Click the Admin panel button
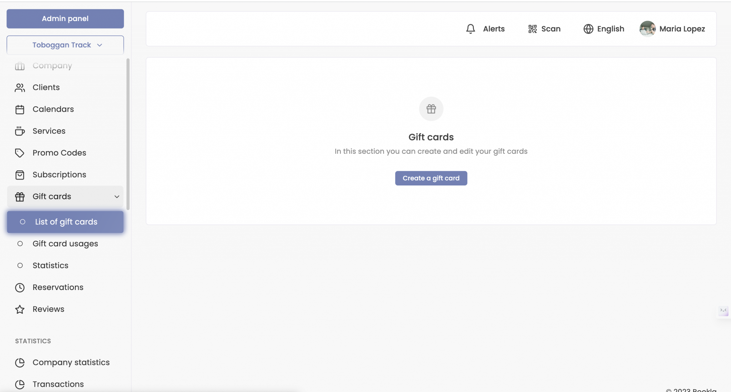 65,19
